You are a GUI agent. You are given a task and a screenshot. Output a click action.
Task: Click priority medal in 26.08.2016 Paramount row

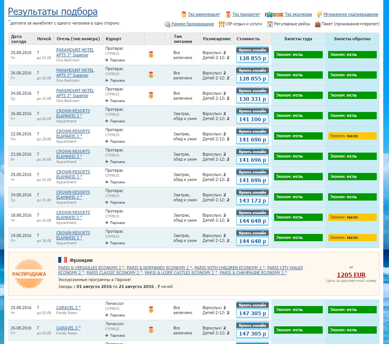tap(151, 75)
